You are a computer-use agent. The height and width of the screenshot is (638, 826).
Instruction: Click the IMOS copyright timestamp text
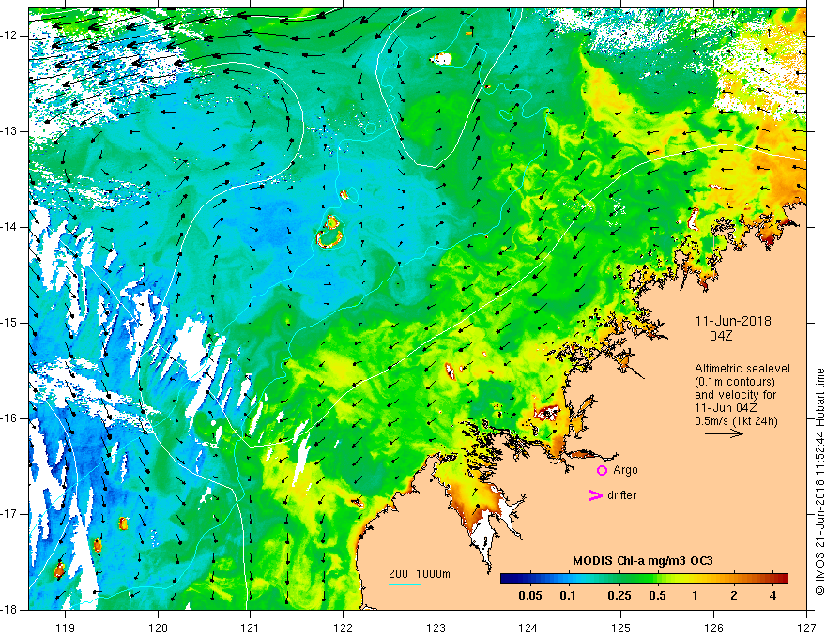[819, 481]
